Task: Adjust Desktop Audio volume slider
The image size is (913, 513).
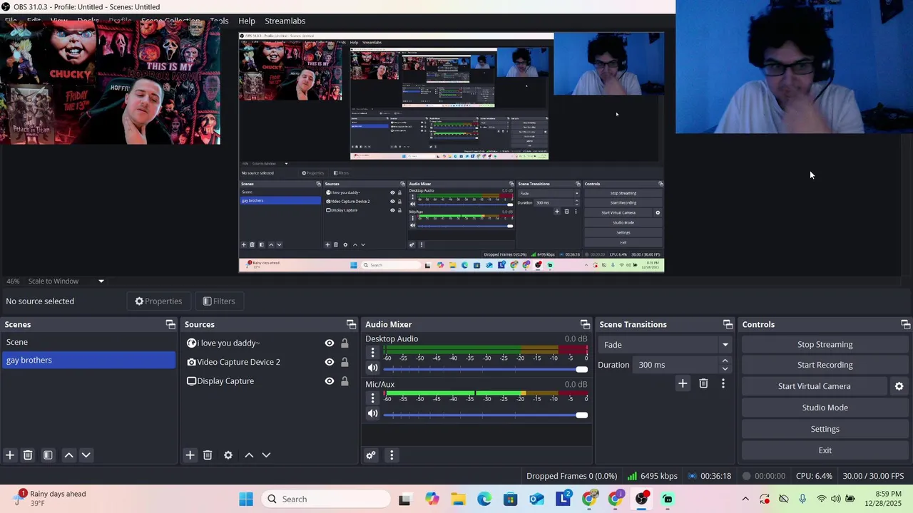Action: click(485, 369)
